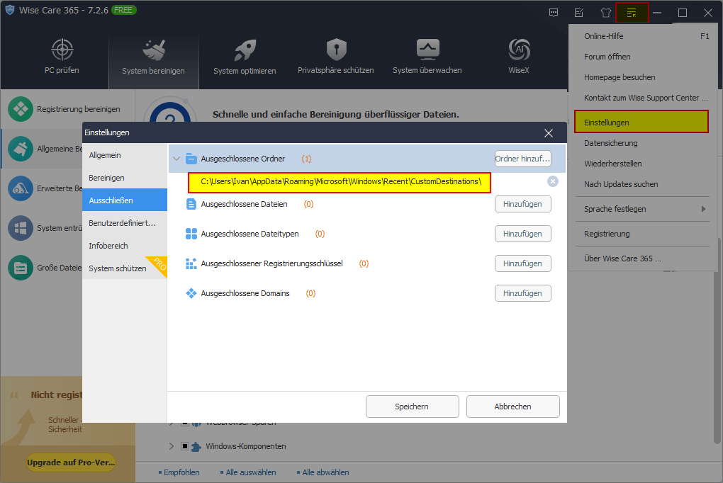Click the Registrierung bereinigen sidebar icon
This screenshot has height=483, width=723.
pos(21,109)
